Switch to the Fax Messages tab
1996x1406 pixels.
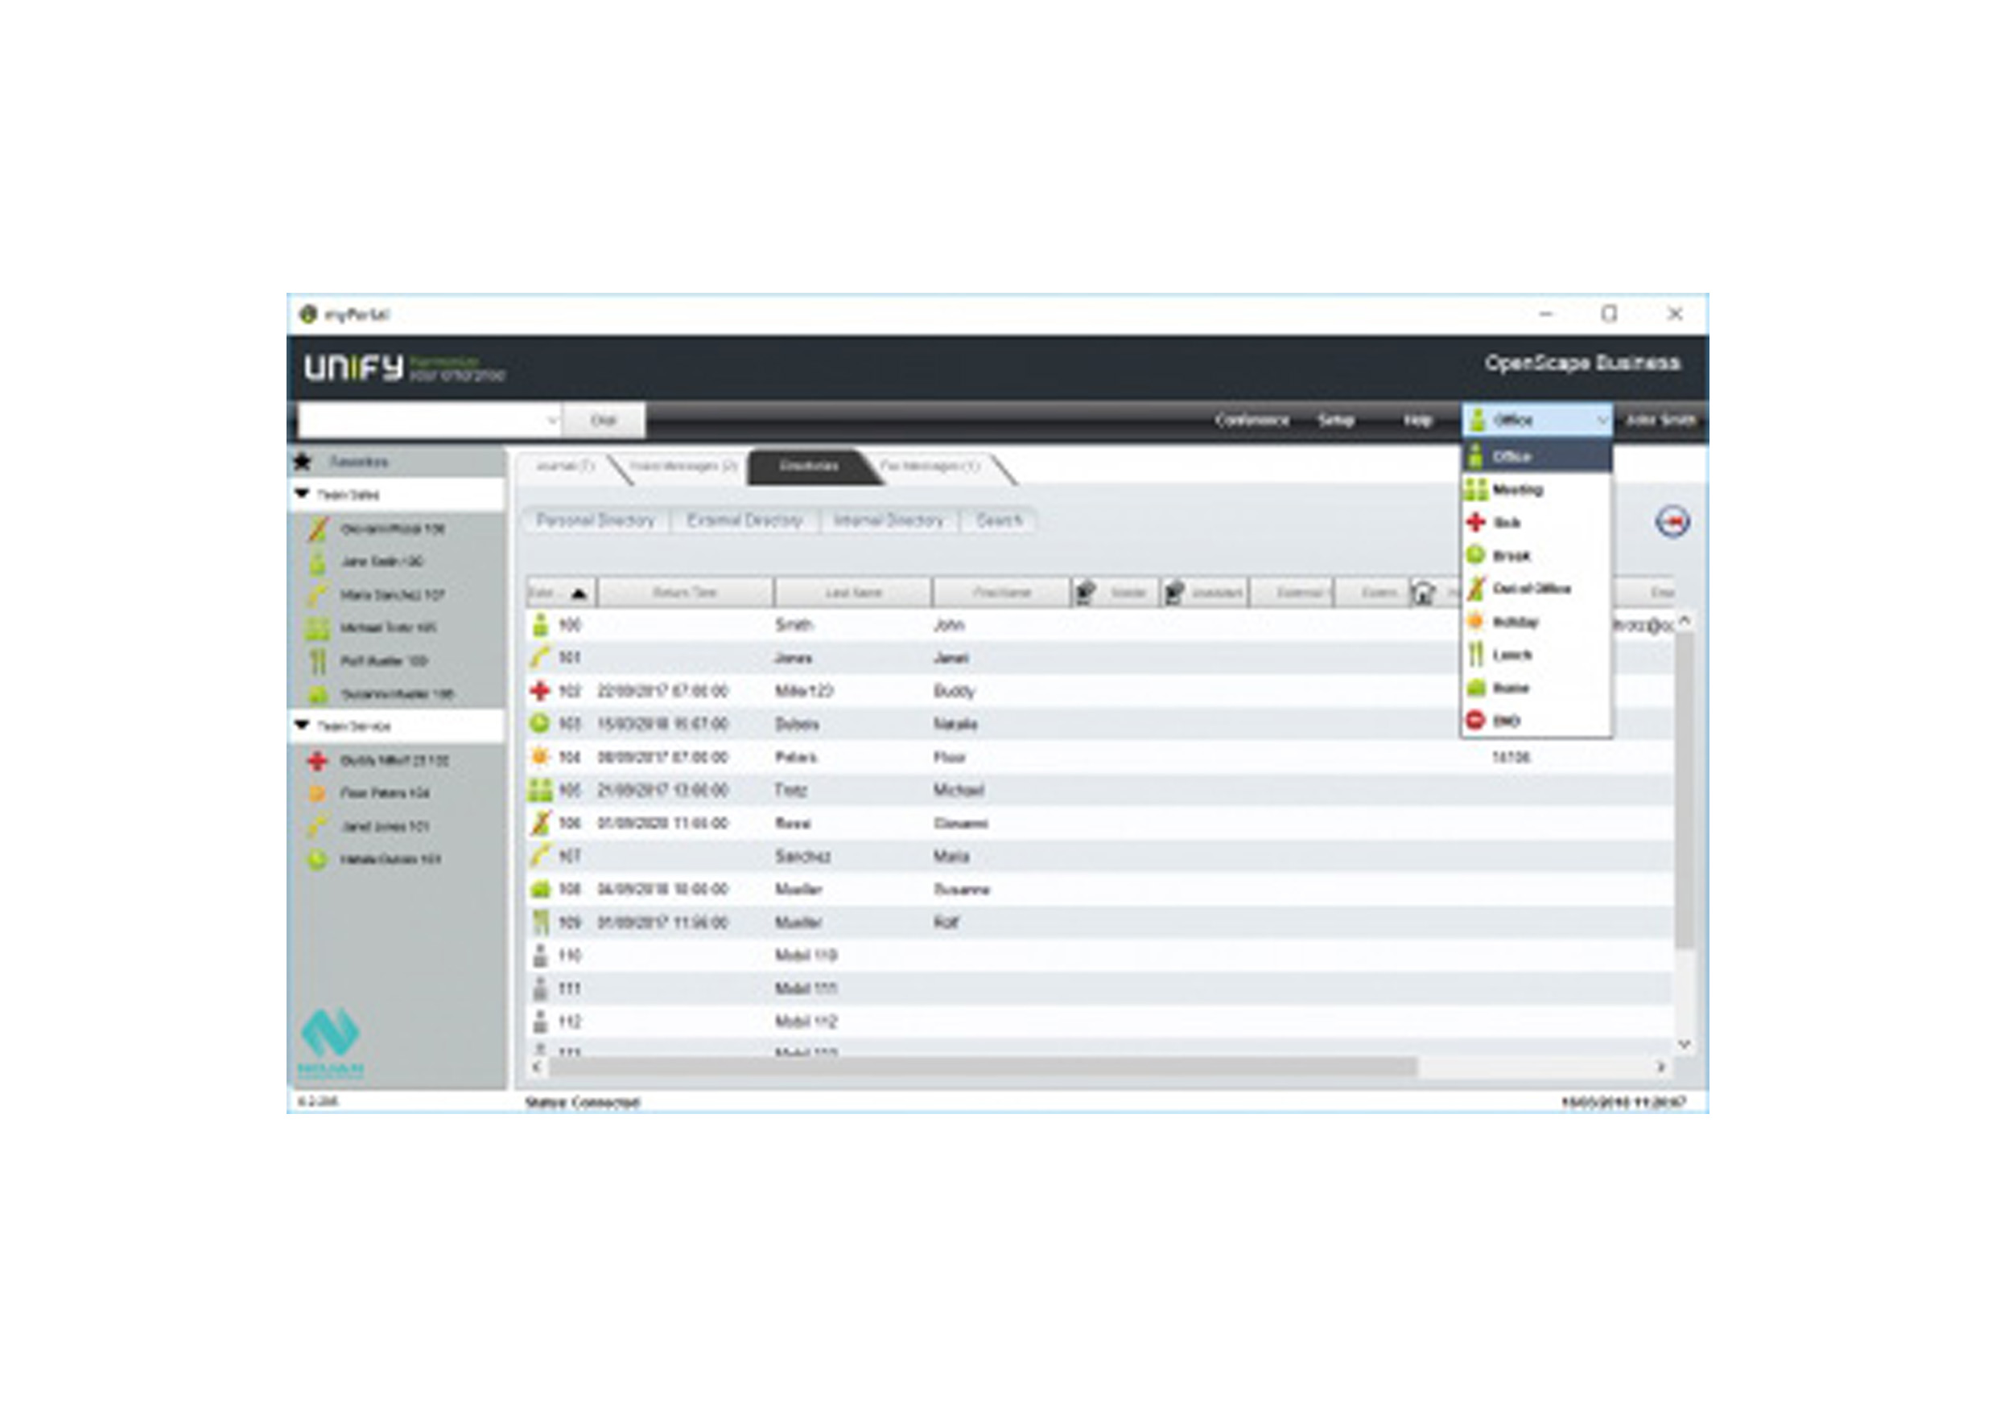coord(929,466)
